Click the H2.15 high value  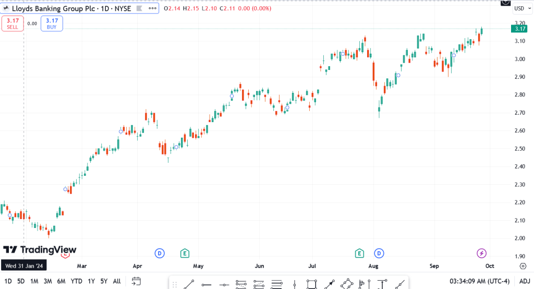click(191, 8)
